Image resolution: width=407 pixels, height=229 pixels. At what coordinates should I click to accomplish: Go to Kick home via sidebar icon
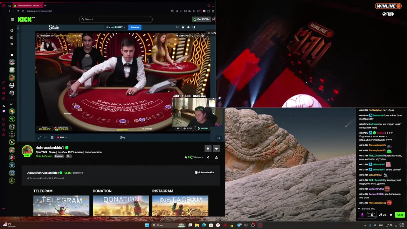(x=12, y=30)
